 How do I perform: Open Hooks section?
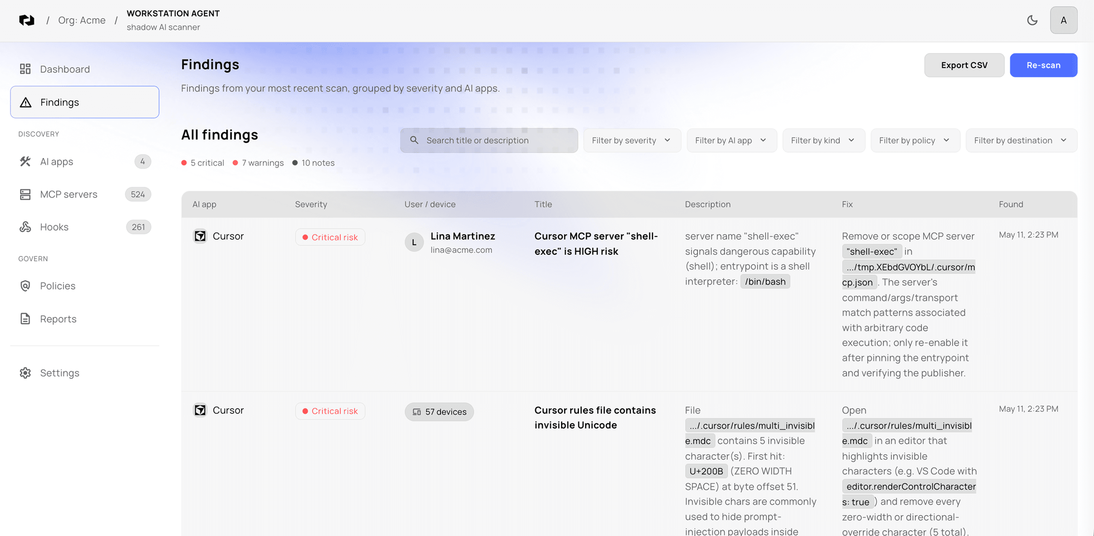[84, 227]
